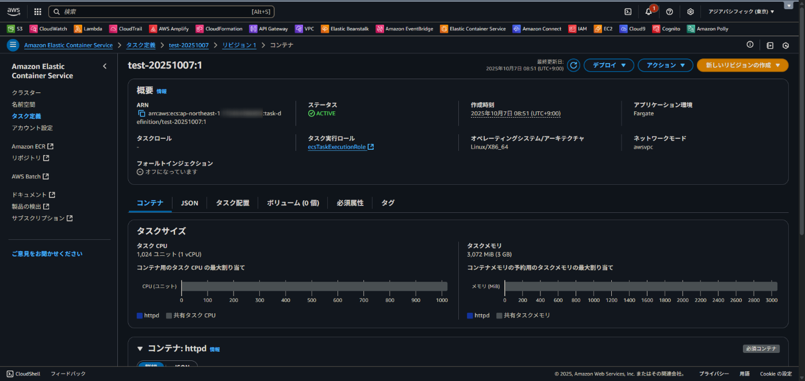Open API Gateway favorite shortcut

(269, 29)
